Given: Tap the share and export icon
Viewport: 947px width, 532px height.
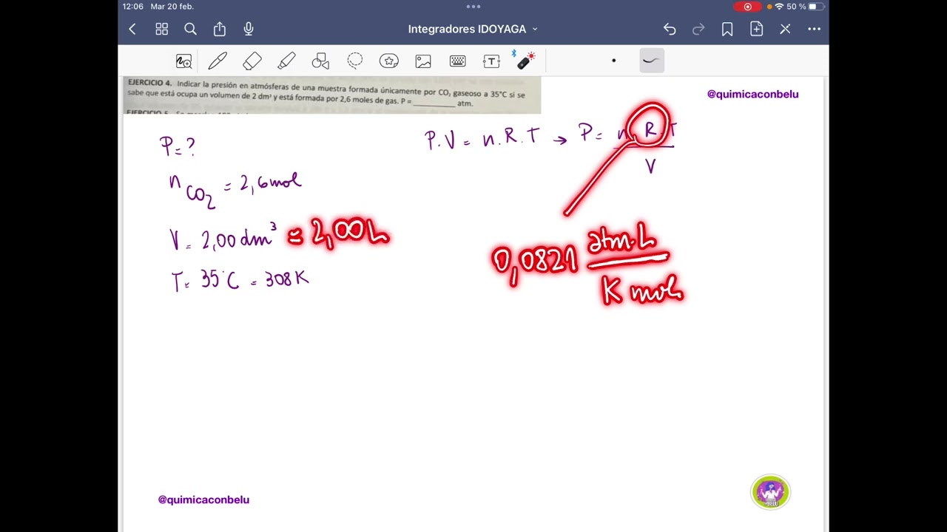Looking at the screenshot, I should 220,29.
